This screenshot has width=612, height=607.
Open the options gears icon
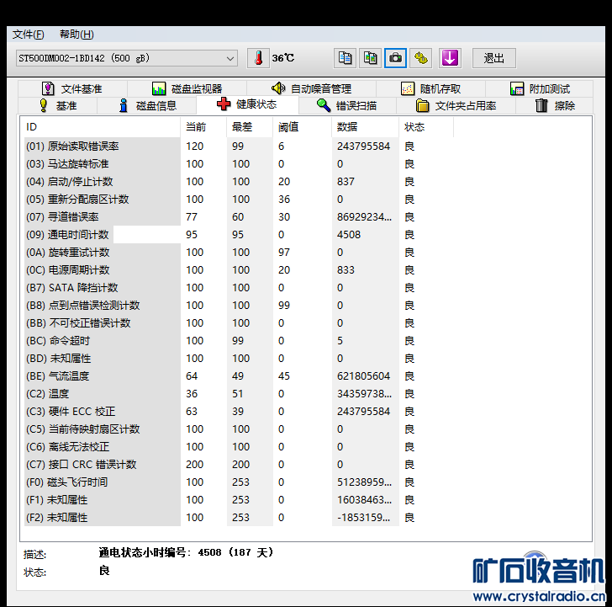tap(420, 58)
